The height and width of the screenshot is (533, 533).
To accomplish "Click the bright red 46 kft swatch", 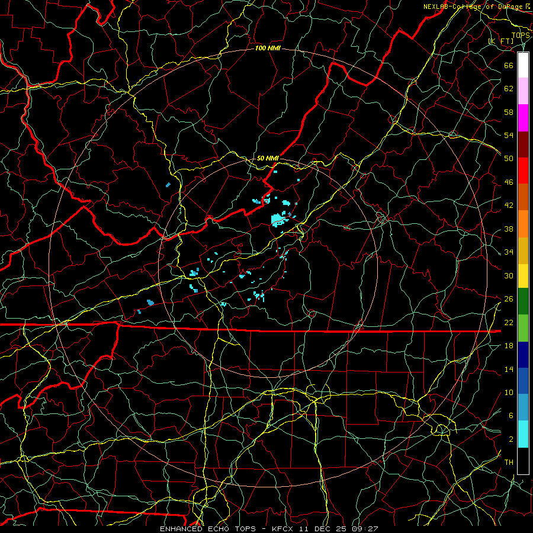I will 523,171.
